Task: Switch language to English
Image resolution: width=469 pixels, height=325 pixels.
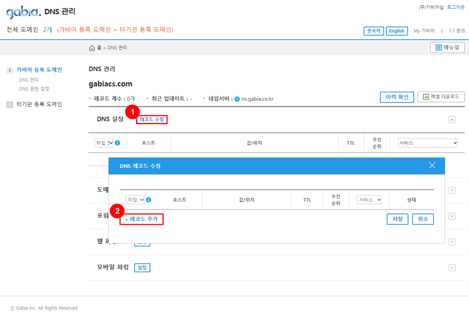Action: (x=397, y=31)
